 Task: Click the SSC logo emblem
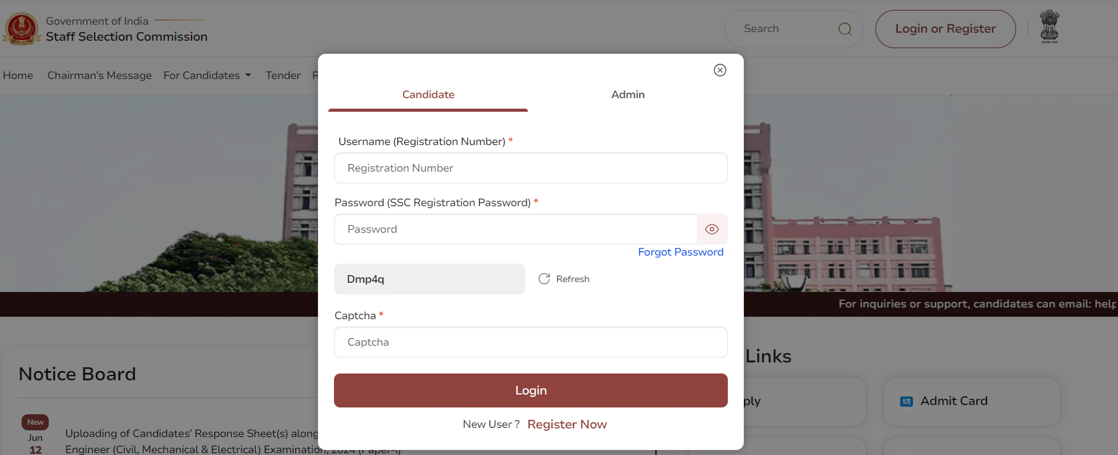(x=22, y=28)
